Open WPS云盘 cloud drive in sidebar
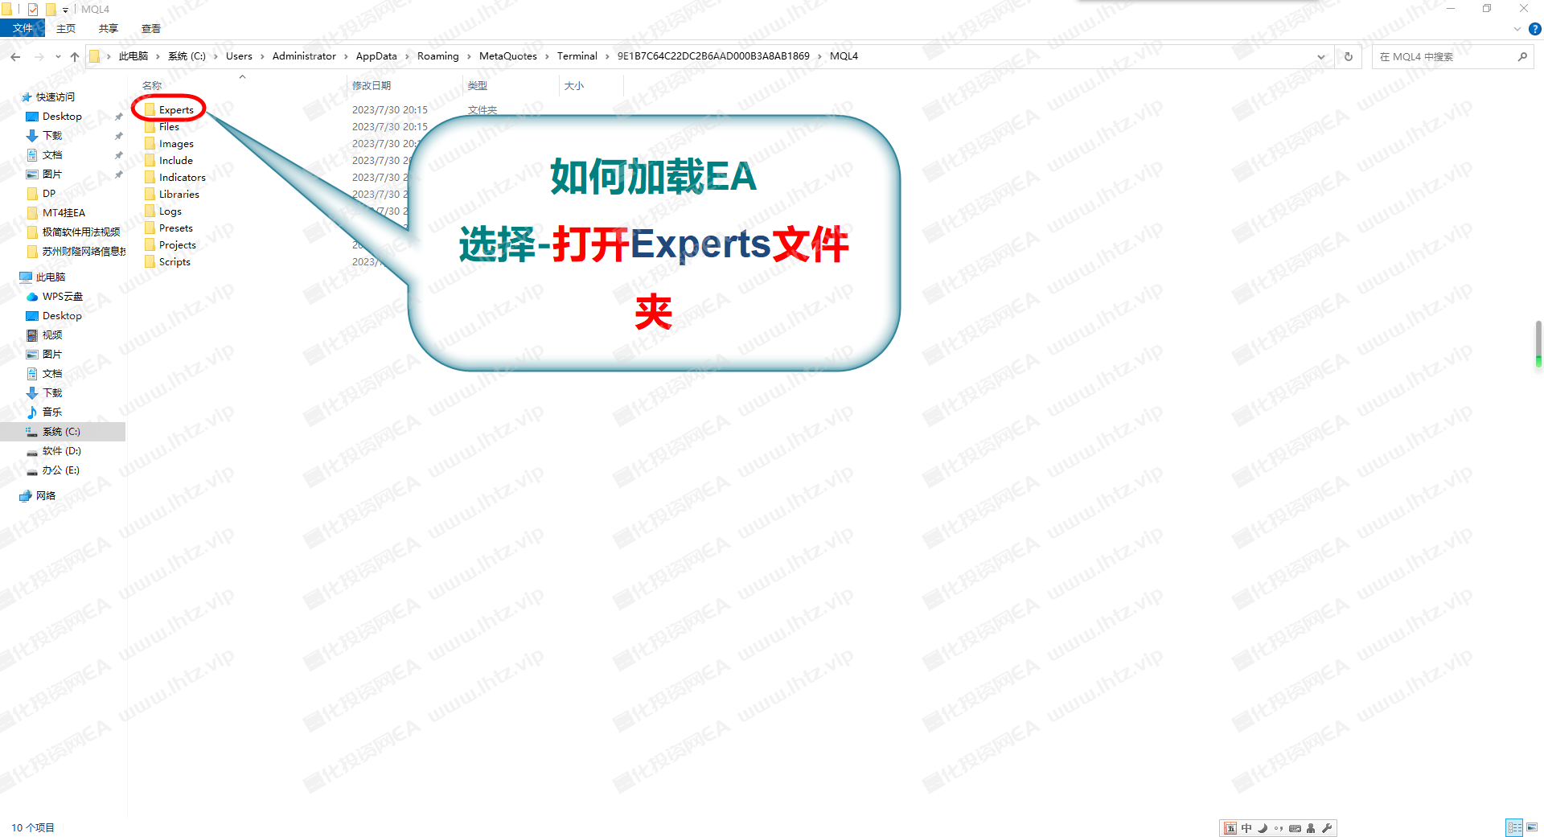This screenshot has width=1544, height=837. tap(63, 297)
